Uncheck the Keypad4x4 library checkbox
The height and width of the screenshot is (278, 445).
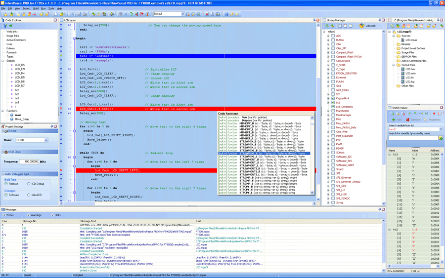point(333,98)
